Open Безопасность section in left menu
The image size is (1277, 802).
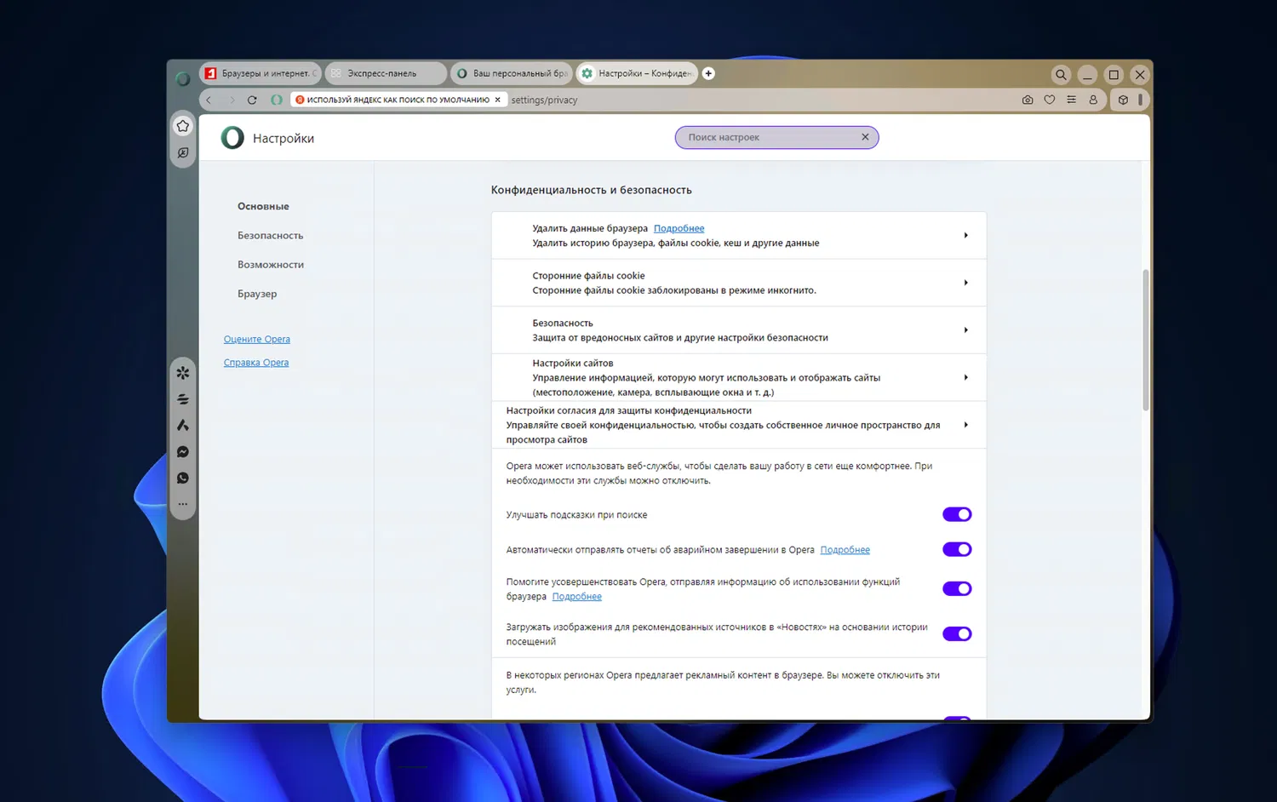point(270,236)
